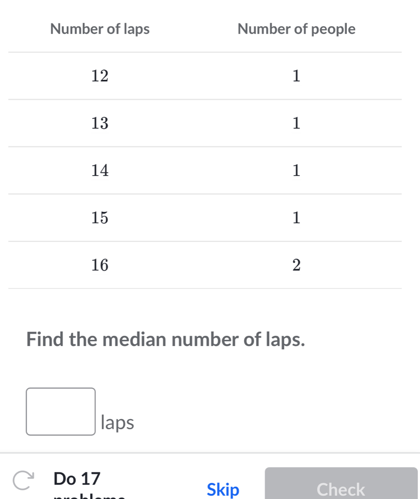Click the answer input box for laps
The height and width of the screenshot is (499, 420).
(61, 411)
